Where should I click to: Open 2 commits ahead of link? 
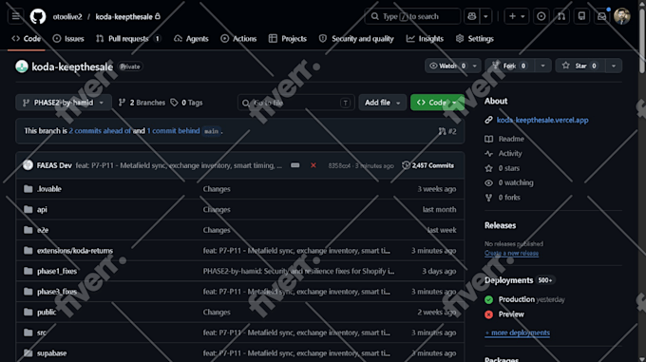(100, 131)
